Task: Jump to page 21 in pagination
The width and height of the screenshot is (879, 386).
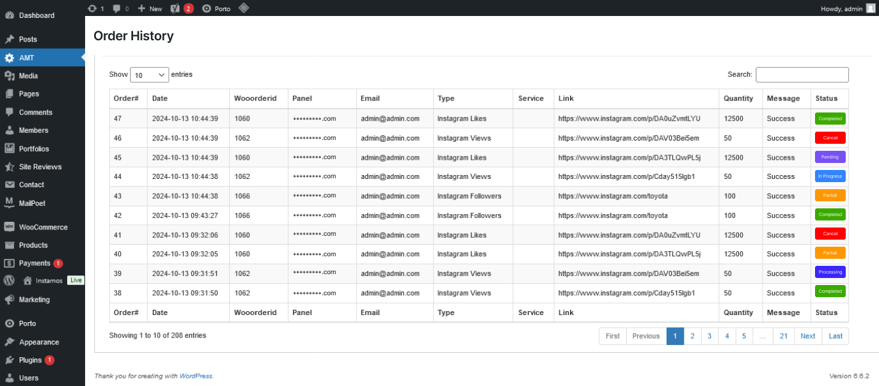Action: (783, 336)
